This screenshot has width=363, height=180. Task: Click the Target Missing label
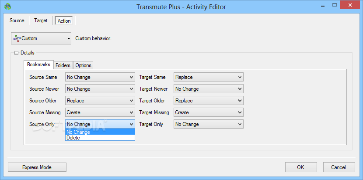click(x=154, y=112)
